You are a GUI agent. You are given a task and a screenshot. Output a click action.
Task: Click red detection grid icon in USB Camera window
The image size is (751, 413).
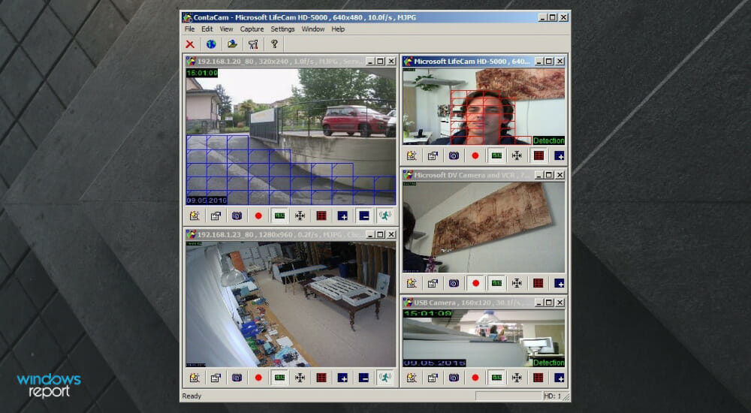pos(538,378)
